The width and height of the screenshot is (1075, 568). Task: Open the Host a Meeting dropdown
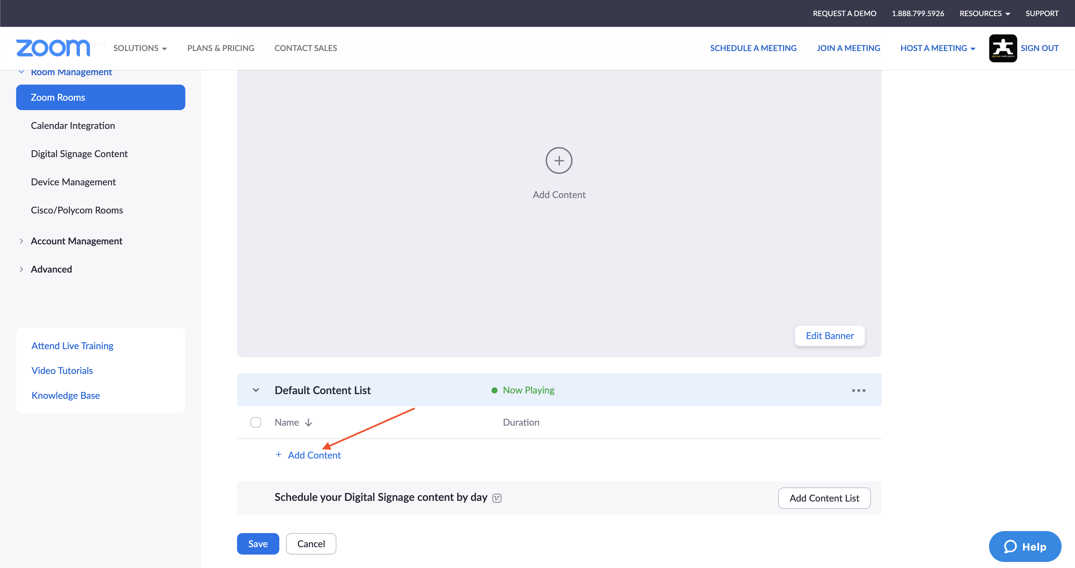[937, 48]
